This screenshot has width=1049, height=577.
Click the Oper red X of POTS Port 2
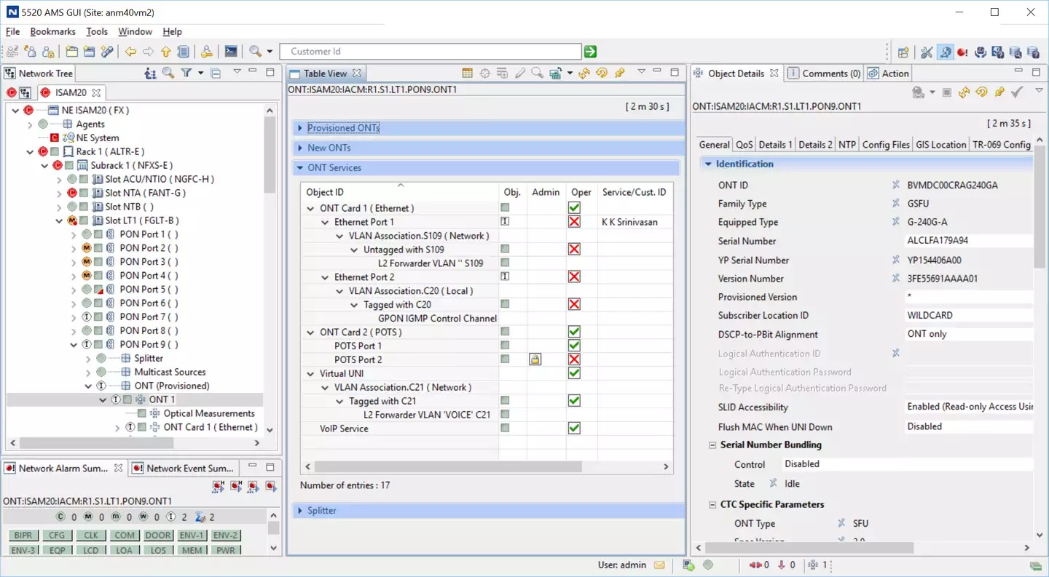point(574,359)
